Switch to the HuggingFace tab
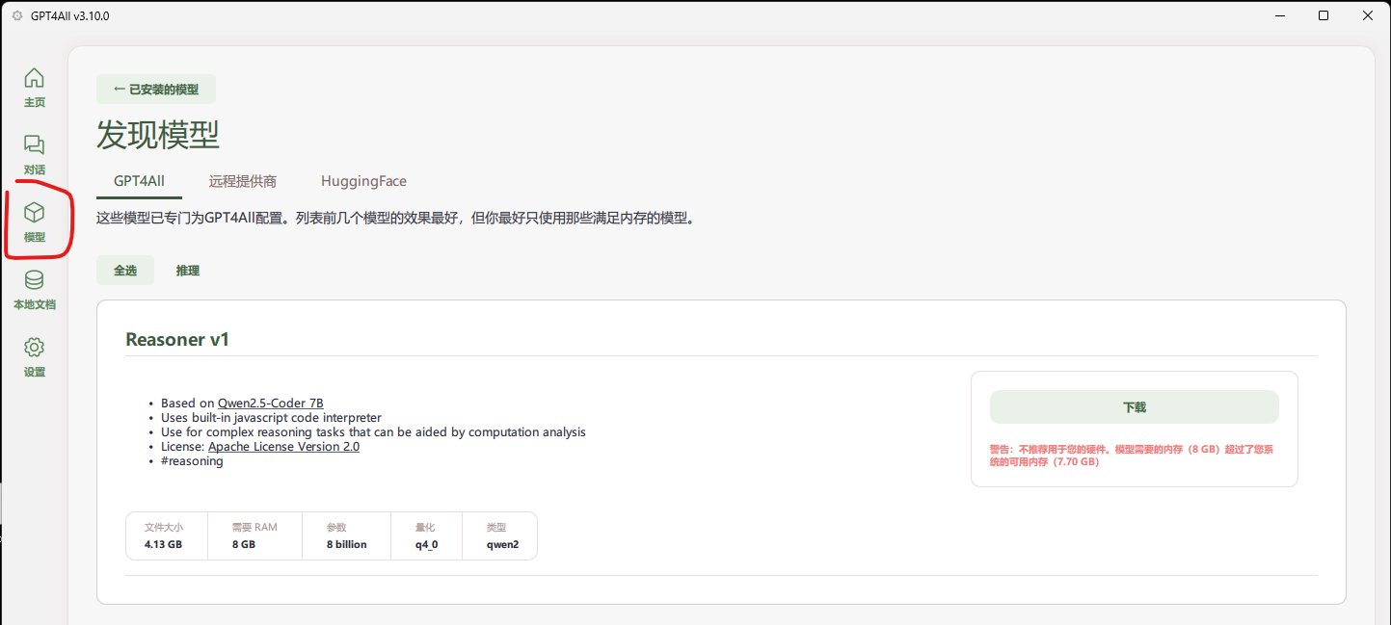 [363, 181]
